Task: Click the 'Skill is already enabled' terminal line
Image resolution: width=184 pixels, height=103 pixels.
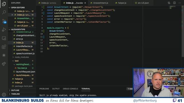Action: (x=68, y=95)
